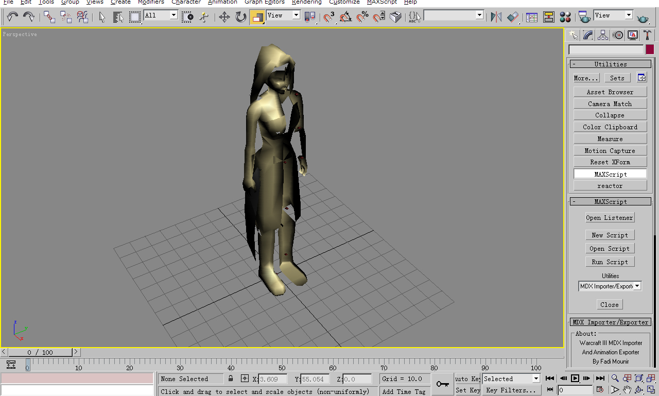The height and width of the screenshot is (396, 659).
Task: Open the Schematic View icon
Action: pos(549,17)
